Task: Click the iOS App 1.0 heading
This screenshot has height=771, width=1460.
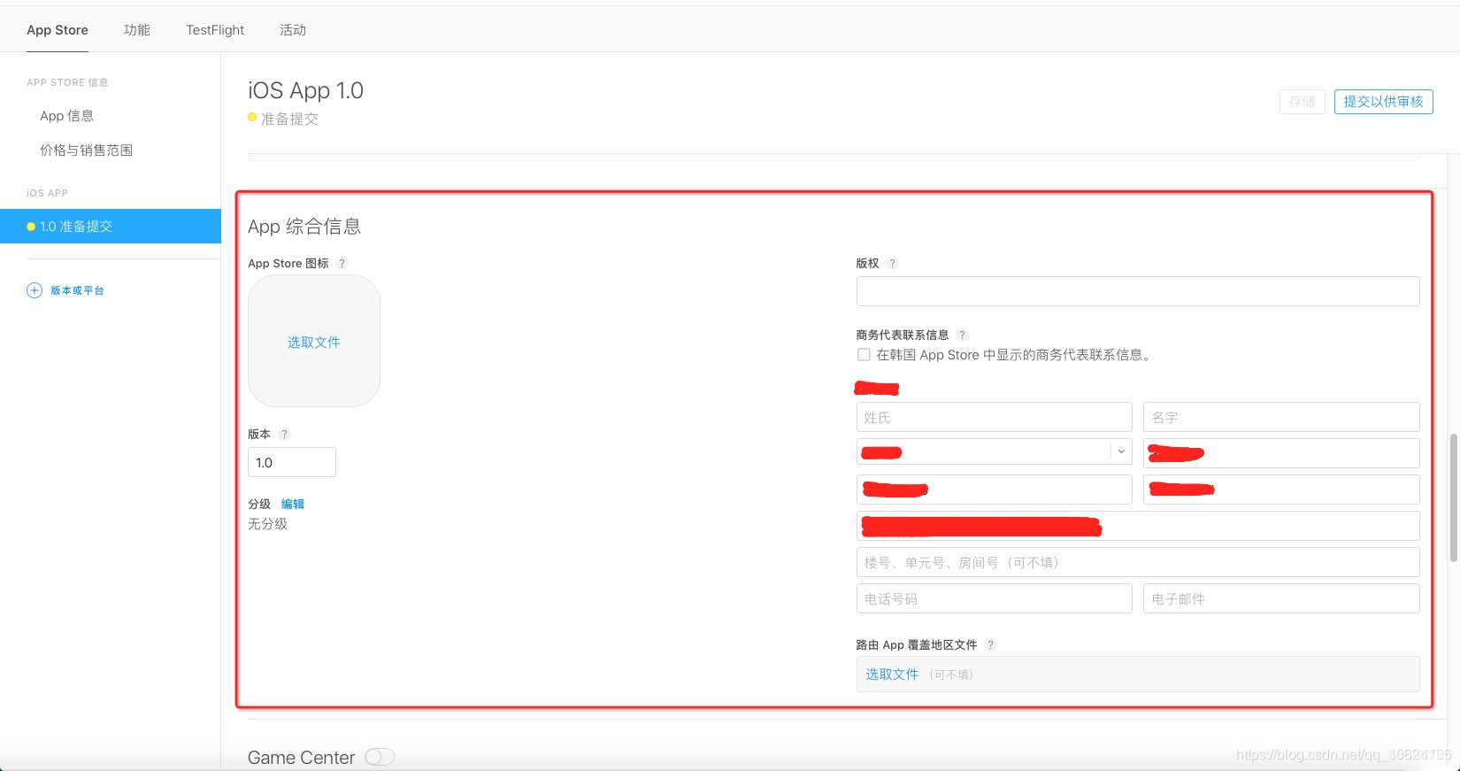Action: 305,90
